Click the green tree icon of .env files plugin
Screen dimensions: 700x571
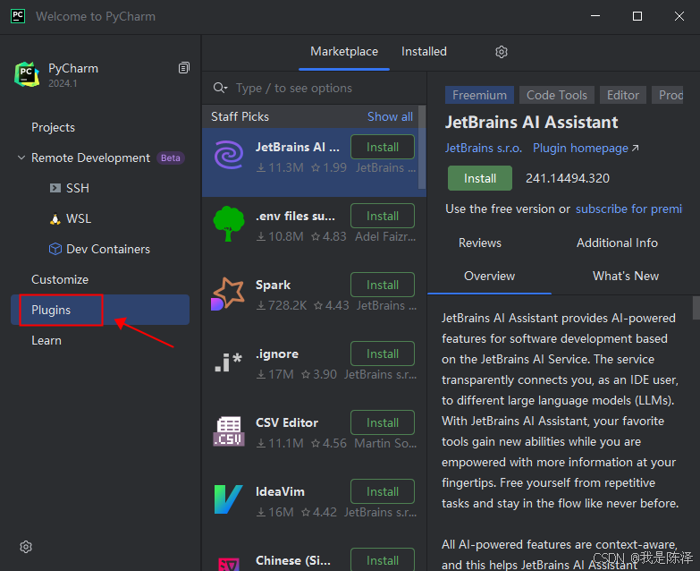229,224
